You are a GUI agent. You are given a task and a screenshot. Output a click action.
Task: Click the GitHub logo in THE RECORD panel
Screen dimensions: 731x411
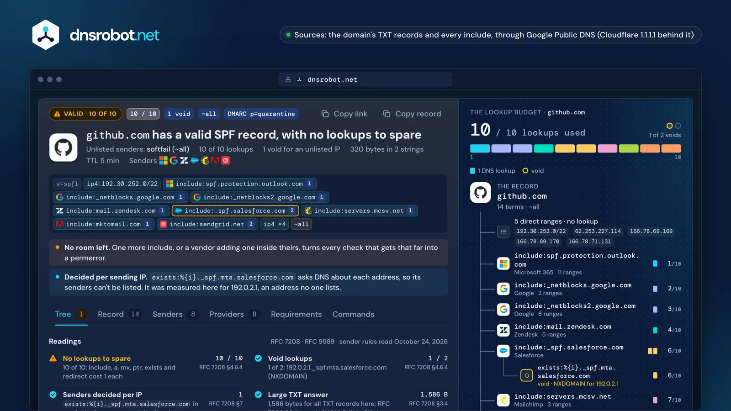pyautogui.click(x=481, y=193)
